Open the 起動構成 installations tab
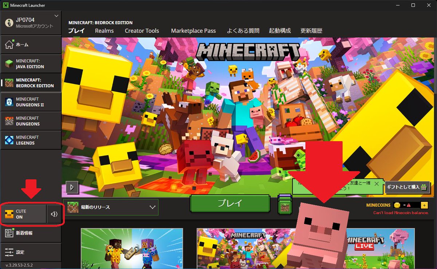 (x=280, y=31)
